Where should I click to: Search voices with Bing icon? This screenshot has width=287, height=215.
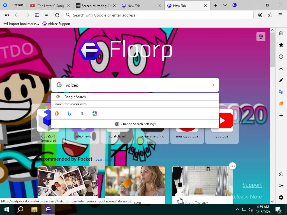[x=70, y=114]
